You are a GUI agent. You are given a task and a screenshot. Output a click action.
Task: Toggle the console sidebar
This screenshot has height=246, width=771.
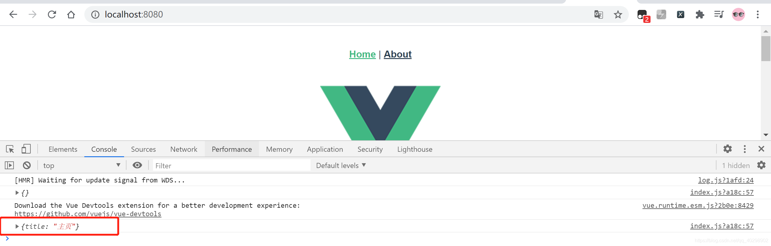[9, 165]
